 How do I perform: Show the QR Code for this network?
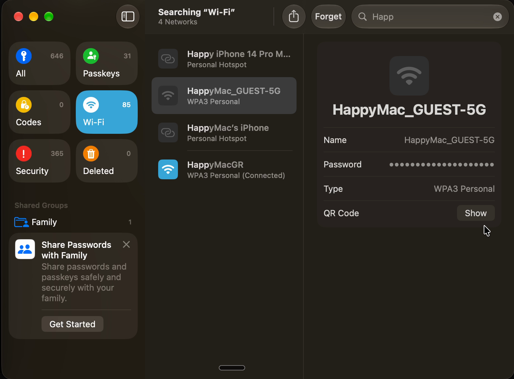pos(475,213)
